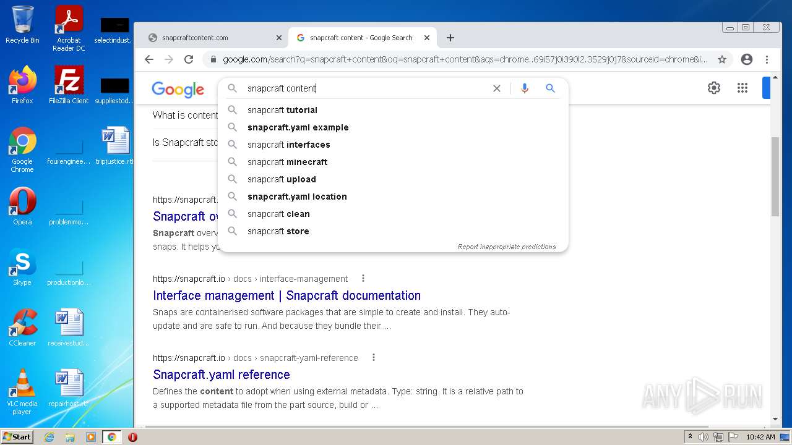792x445 pixels.
Task: Choose the 'snapcraft.yaml location' suggestion
Action: coord(393,197)
